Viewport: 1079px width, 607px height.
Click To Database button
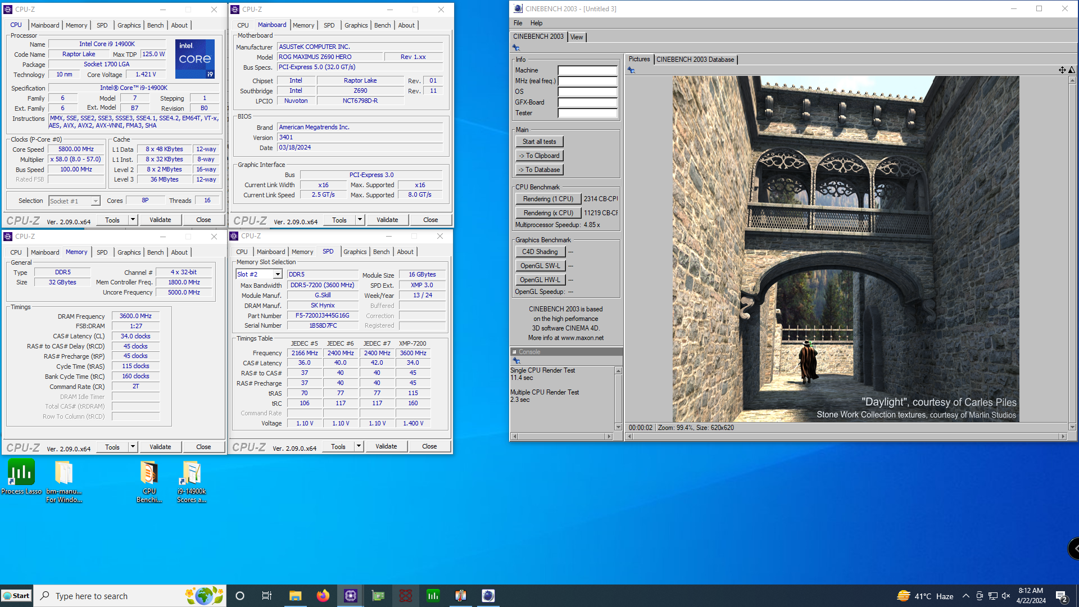pos(539,170)
